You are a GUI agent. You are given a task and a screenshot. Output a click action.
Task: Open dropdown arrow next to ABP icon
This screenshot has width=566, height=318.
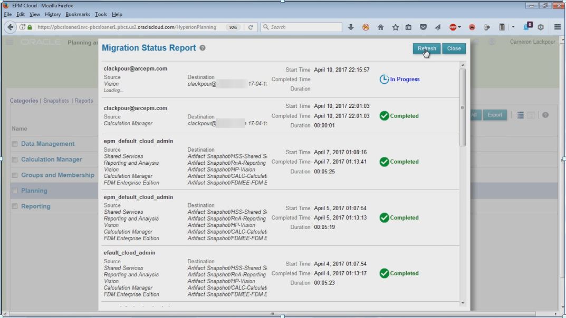(x=459, y=27)
